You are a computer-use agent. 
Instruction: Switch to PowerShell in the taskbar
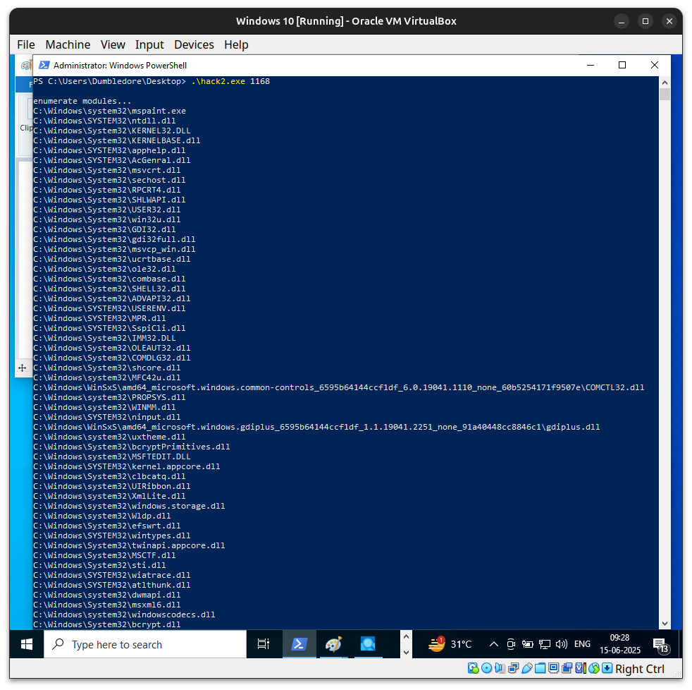point(299,645)
